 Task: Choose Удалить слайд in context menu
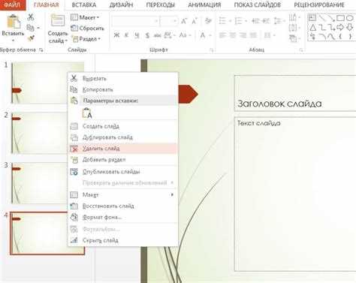click(x=122, y=149)
